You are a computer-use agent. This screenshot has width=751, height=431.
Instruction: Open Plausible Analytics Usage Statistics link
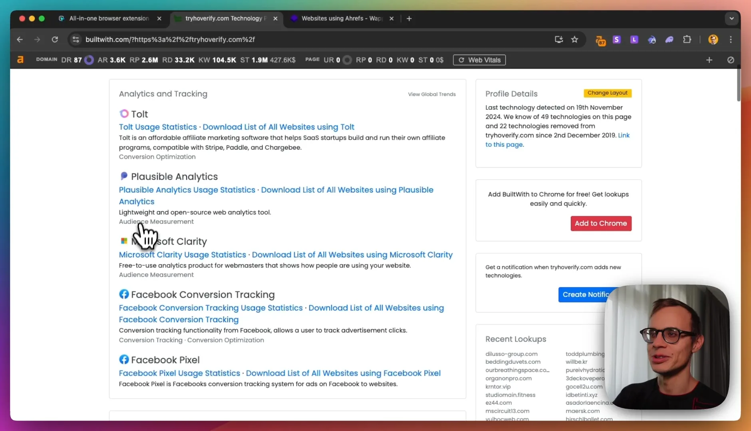(187, 190)
